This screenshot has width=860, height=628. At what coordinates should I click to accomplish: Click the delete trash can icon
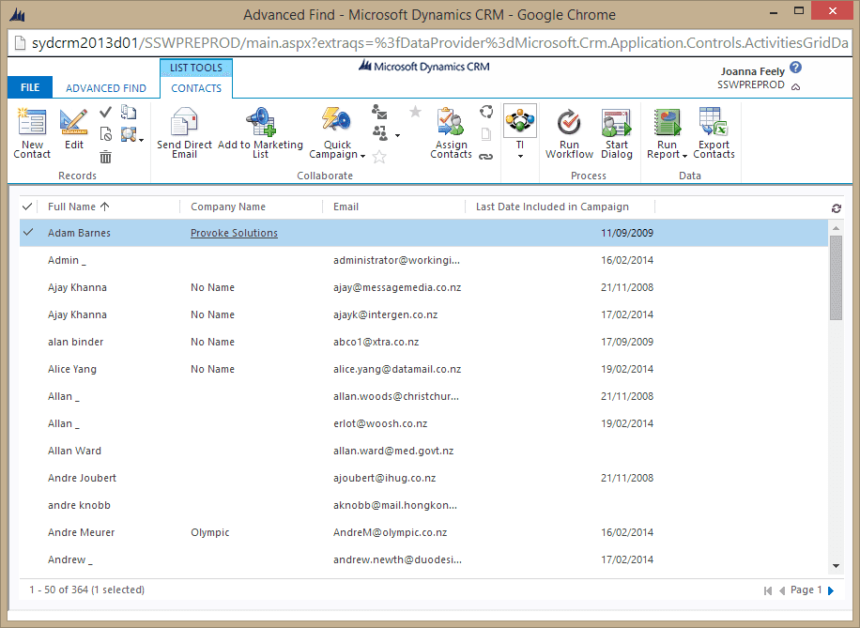pyautogui.click(x=106, y=157)
